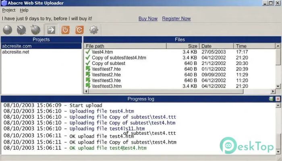Click time 17:17 in Files list
Viewport: 282px width, 161px height.
point(242,52)
